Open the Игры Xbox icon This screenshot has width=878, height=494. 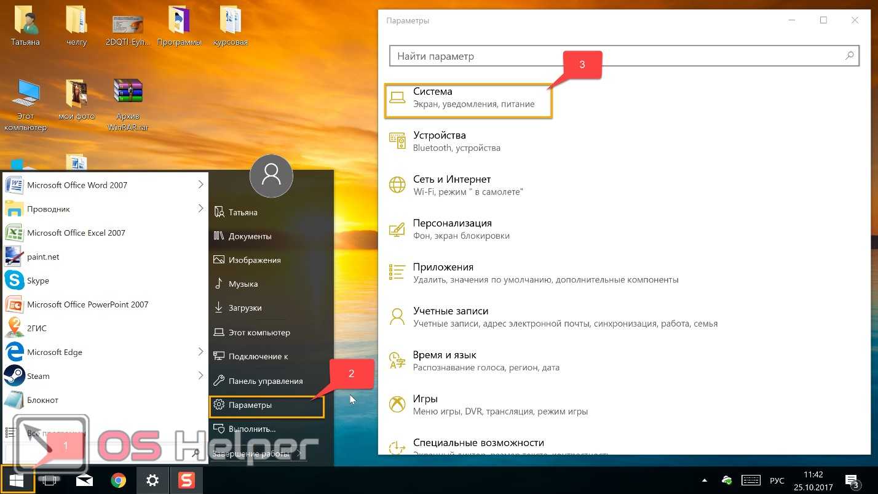pyautogui.click(x=397, y=404)
